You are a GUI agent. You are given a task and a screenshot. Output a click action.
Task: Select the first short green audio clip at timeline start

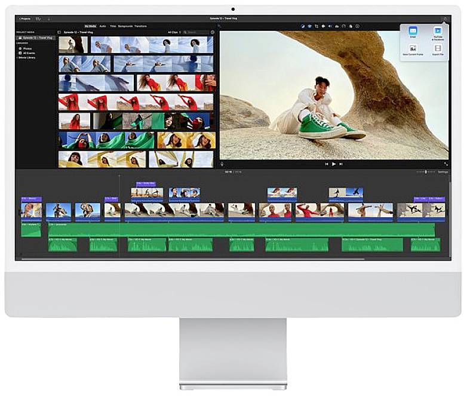31,230
